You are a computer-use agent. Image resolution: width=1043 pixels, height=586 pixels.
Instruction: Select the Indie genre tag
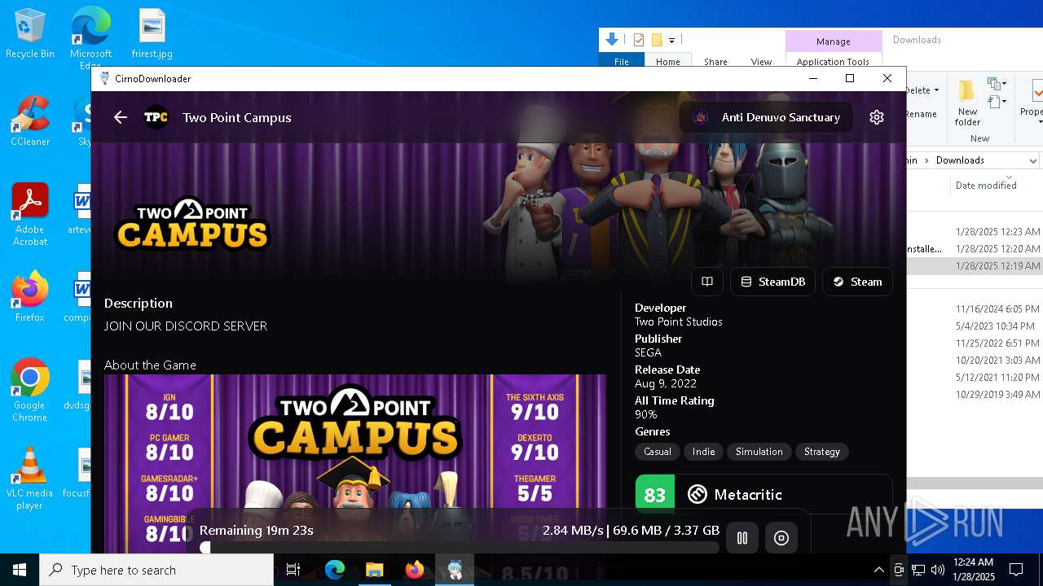[703, 452]
